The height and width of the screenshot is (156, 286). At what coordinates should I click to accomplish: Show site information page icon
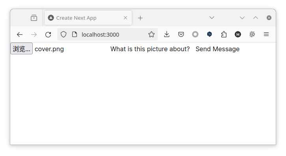click(75, 34)
